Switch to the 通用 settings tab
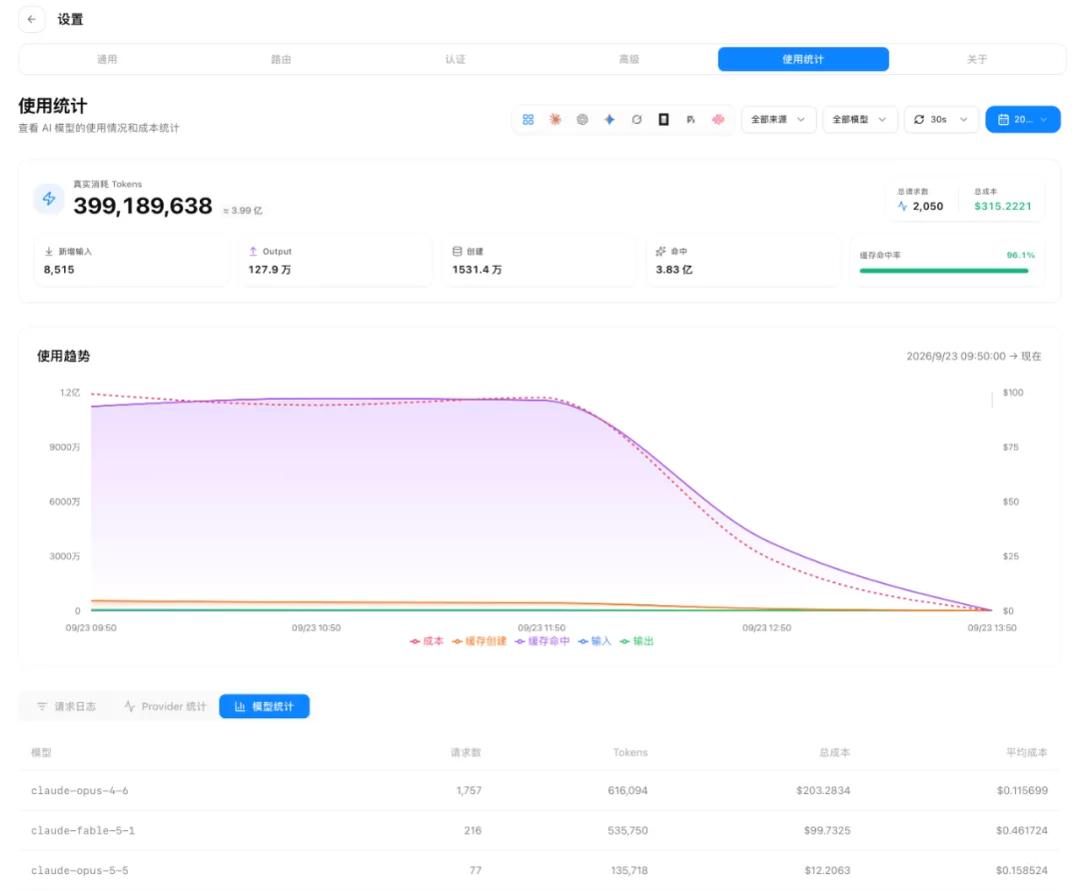 (107, 59)
